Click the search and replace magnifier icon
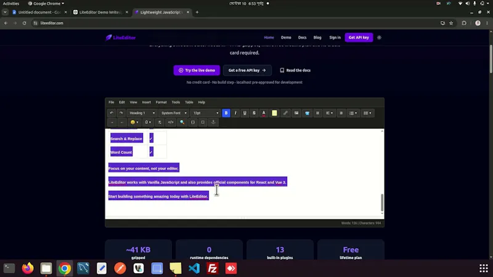 (182, 122)
